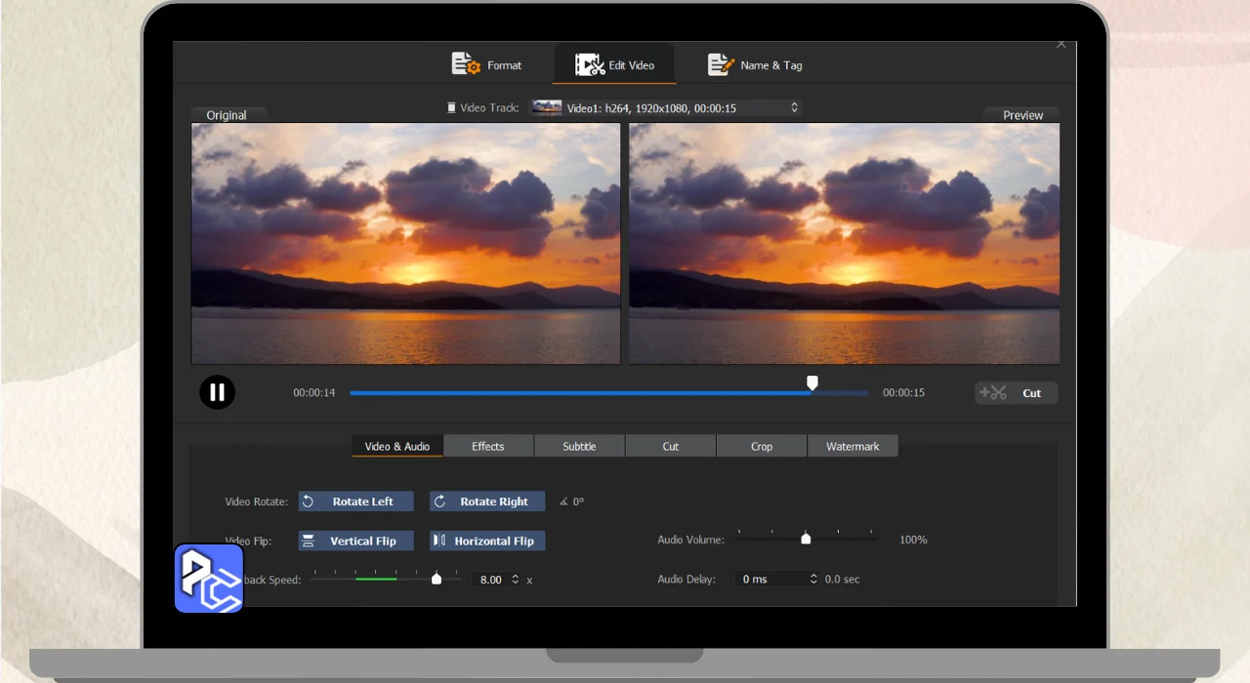Apply Vertical Flip to video

[356, 541]
